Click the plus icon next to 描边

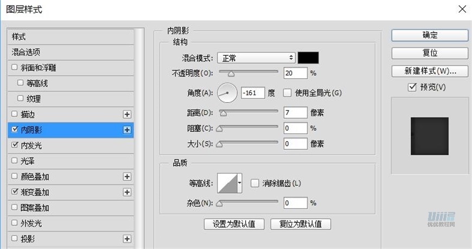[127, 114]
